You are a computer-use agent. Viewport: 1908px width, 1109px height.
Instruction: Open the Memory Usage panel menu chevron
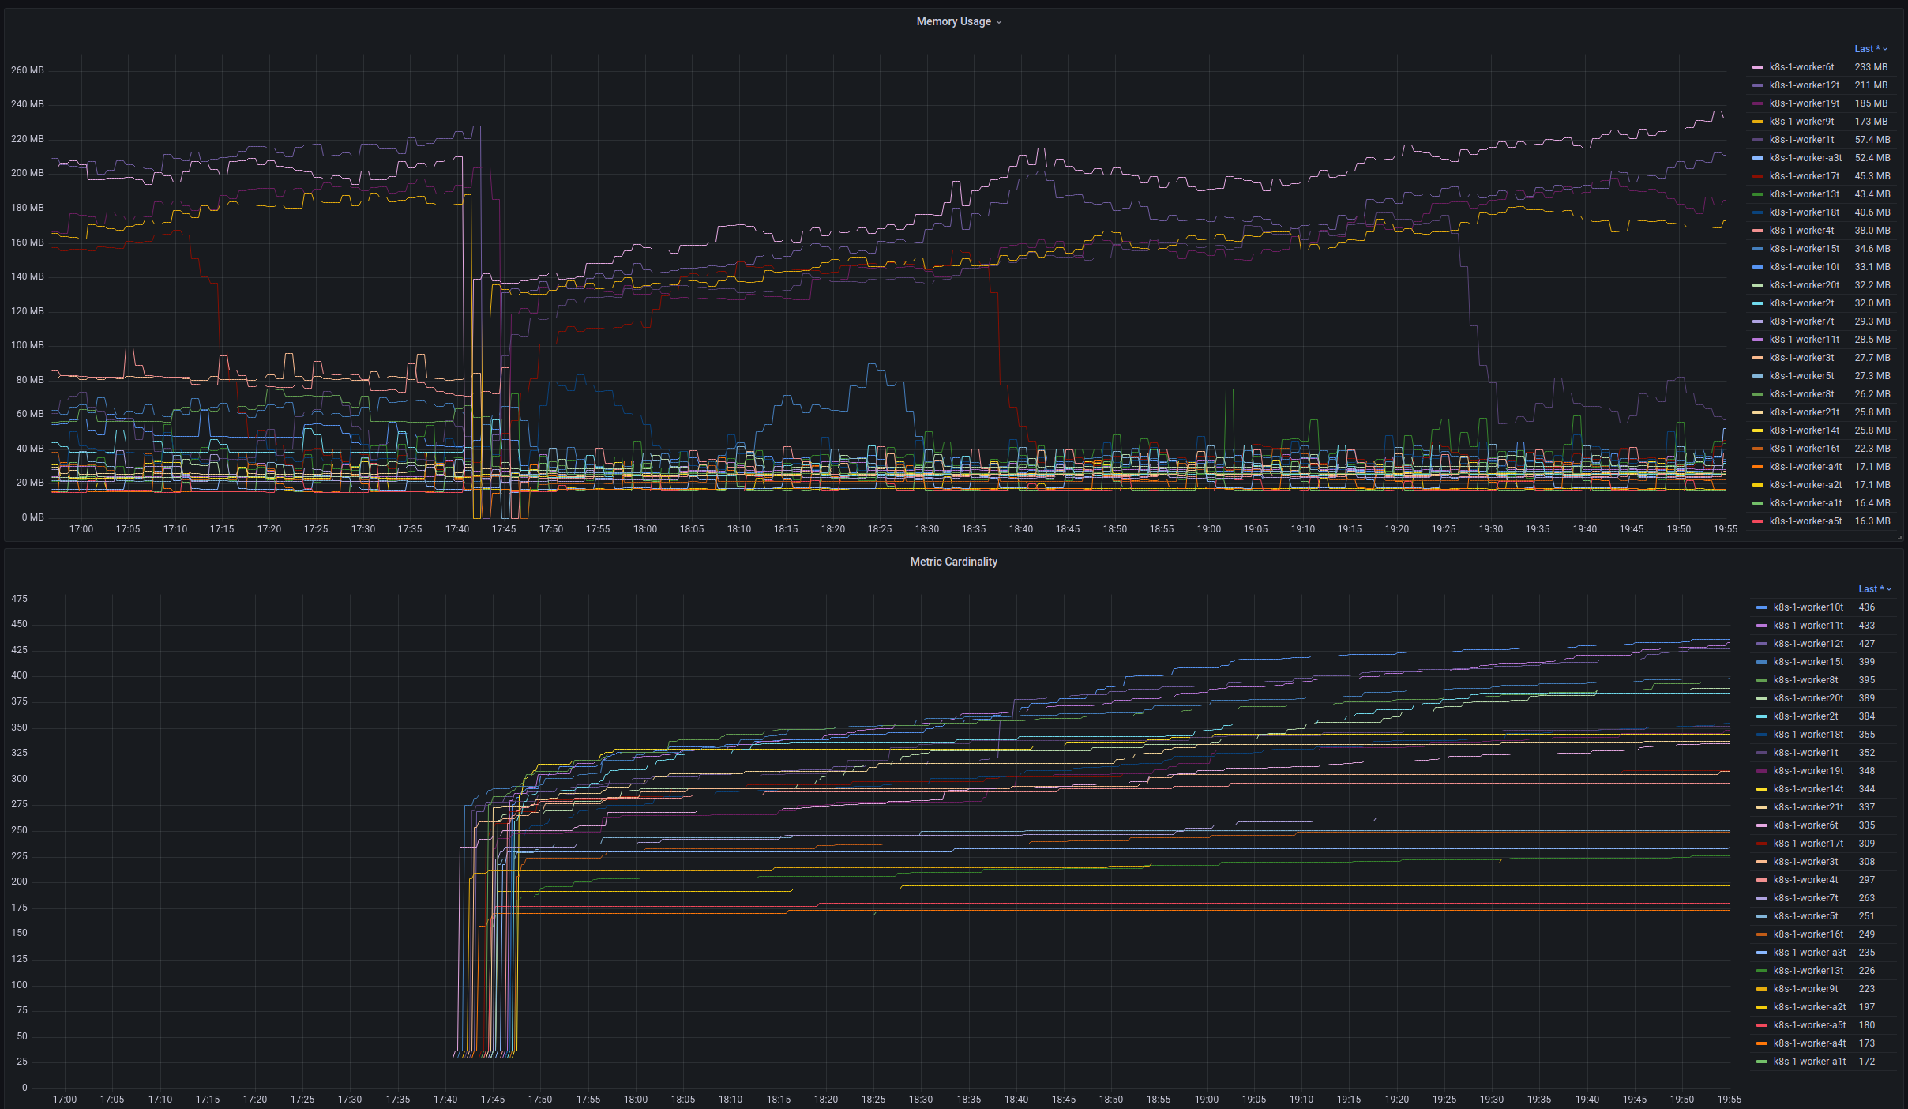(998, 21)
